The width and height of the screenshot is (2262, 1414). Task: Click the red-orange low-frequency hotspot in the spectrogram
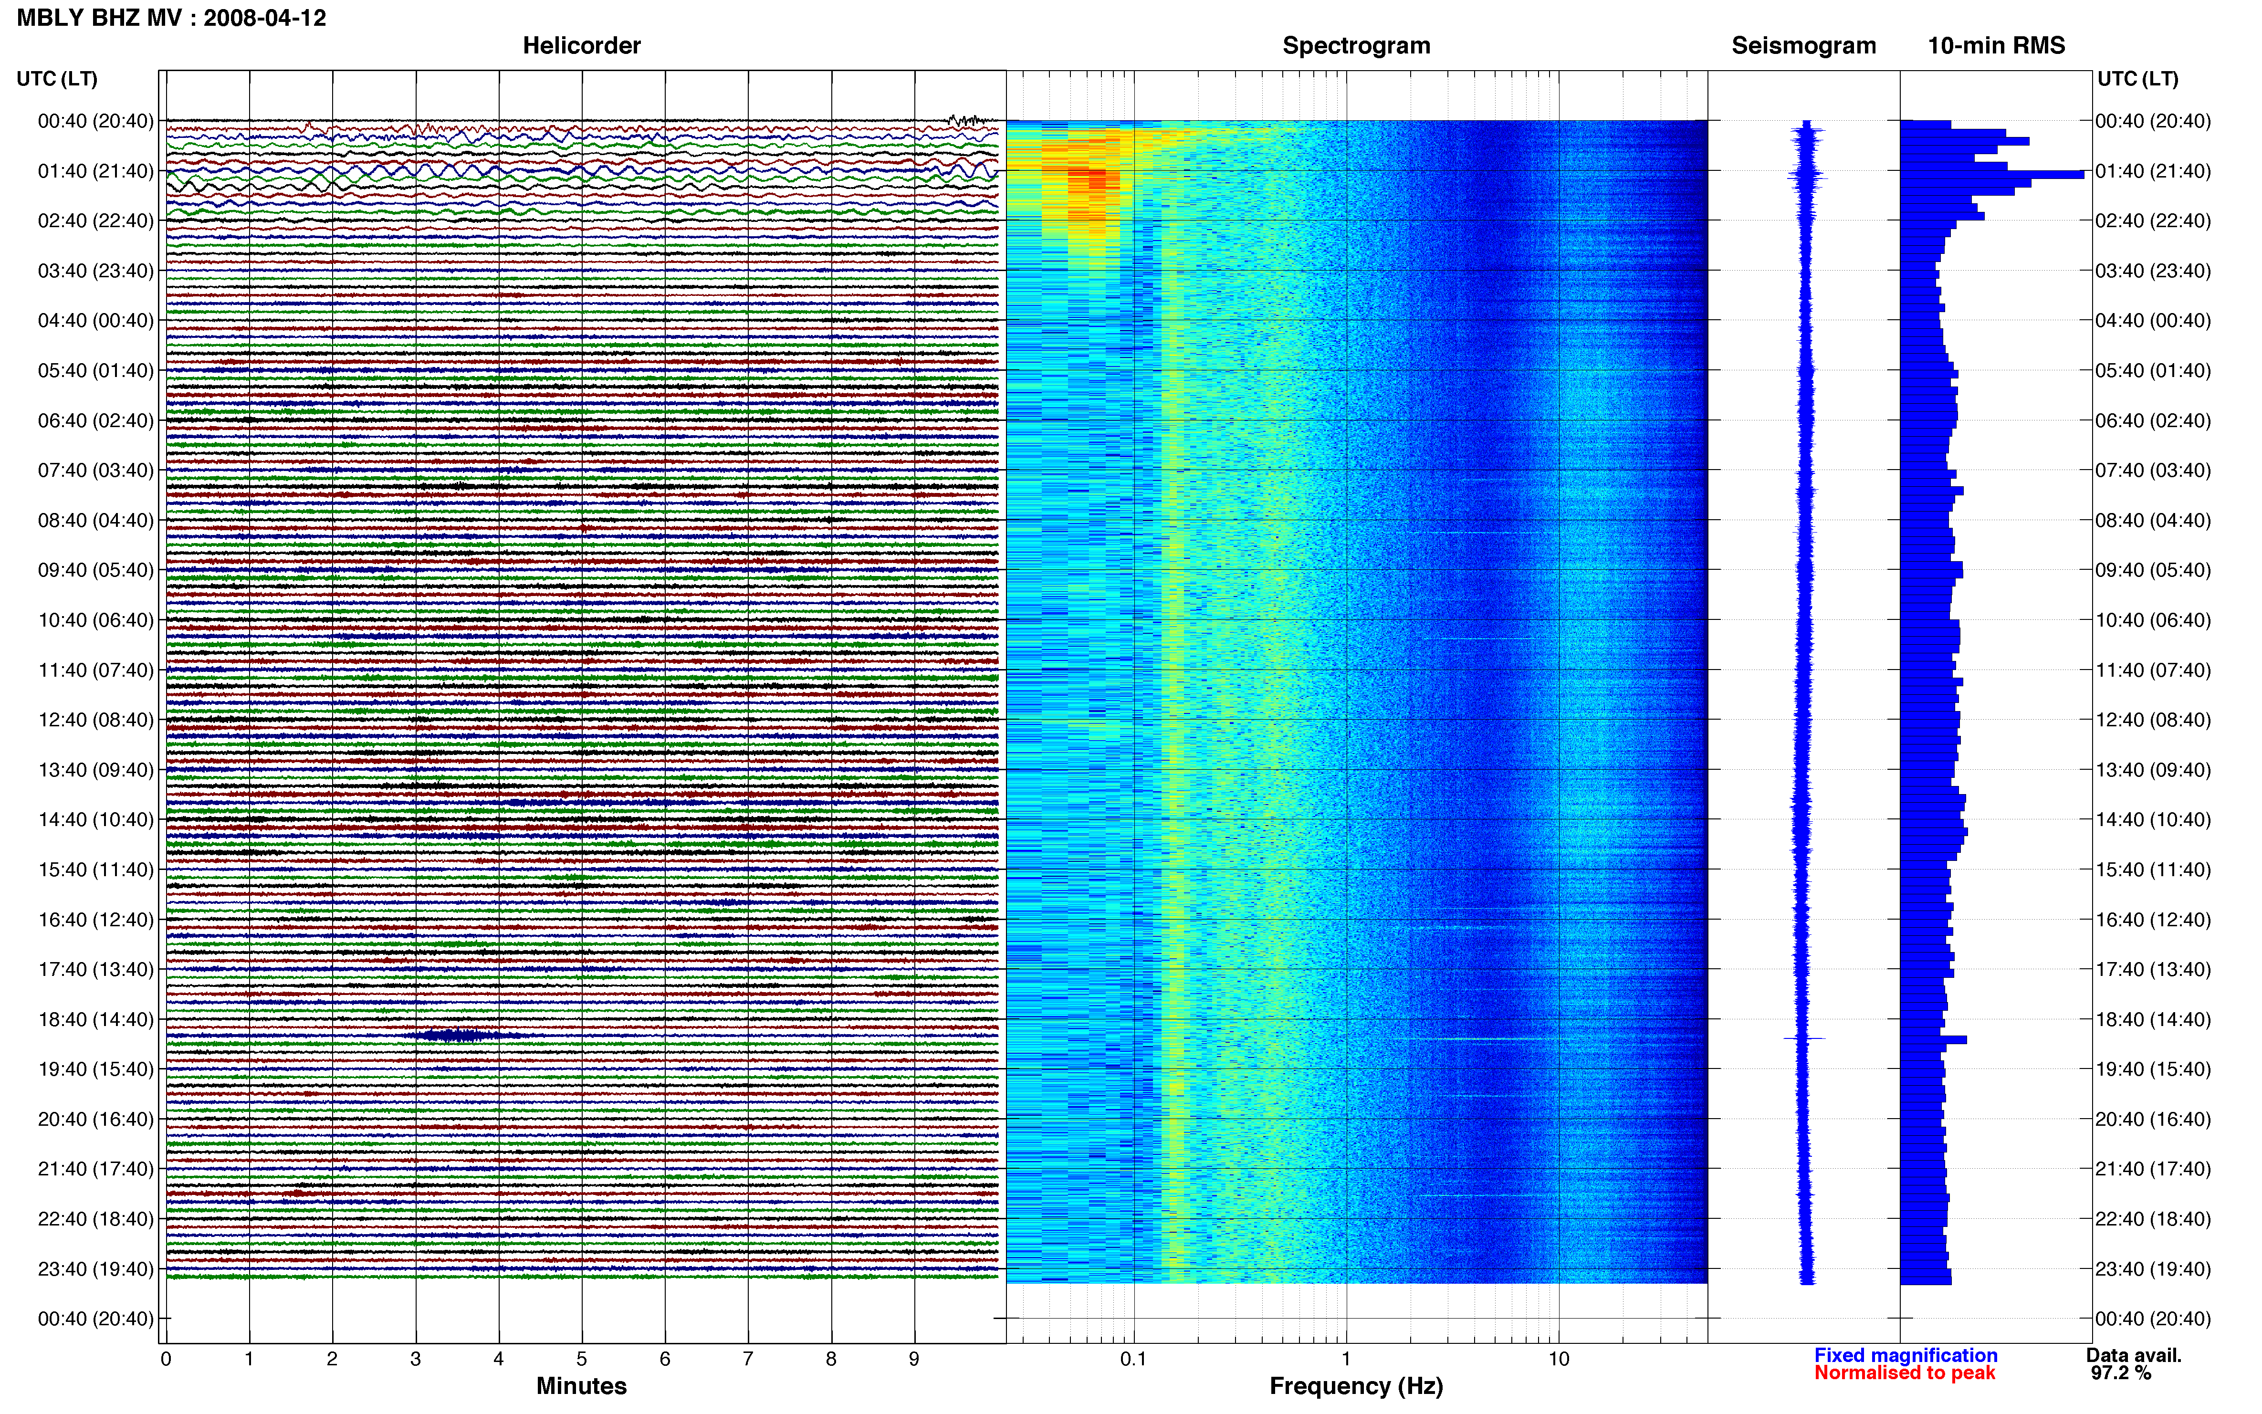tap(1093, 178)
